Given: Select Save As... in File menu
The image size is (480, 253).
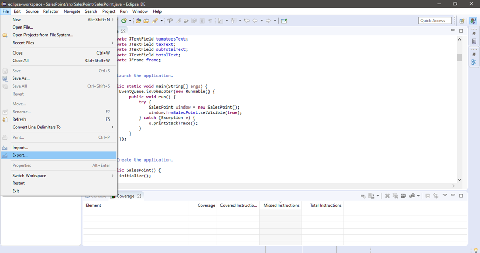Looking at the screenshot, I should click(x=58, y=78).
